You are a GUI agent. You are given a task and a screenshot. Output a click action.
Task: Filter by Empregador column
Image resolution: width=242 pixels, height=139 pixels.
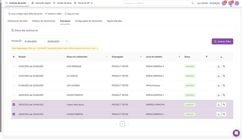click(141, 57)
